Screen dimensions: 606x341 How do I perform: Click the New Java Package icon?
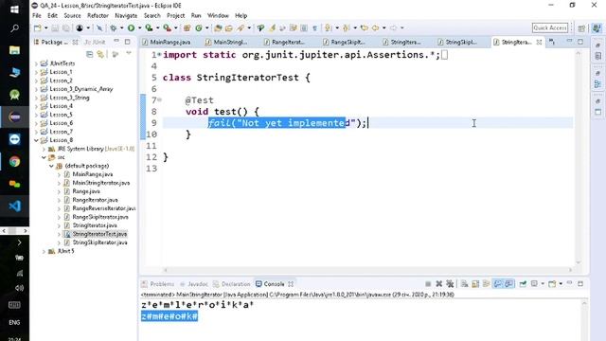[x=187, y=27]
